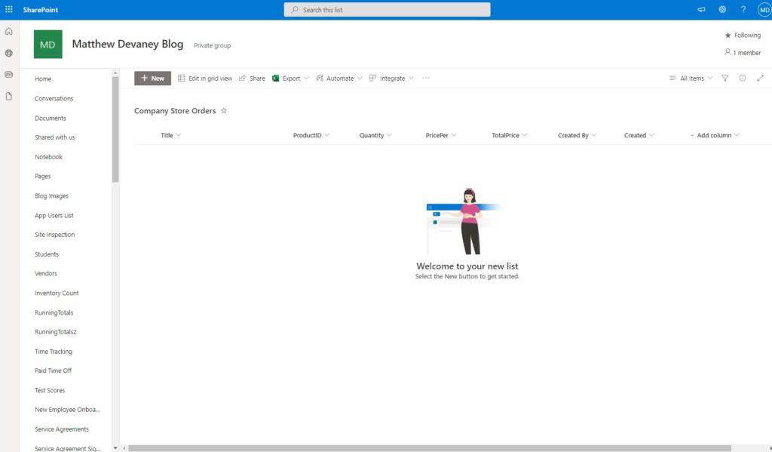The height and width of the screenshot is (452, 772).
Task: Expand the Export options dropdown
Action: 306,78
